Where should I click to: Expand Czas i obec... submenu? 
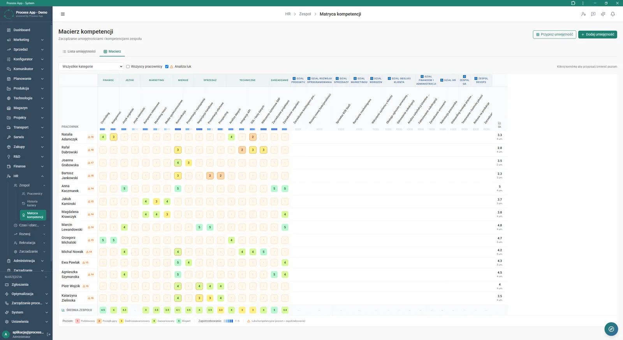[x=30, y=225]
